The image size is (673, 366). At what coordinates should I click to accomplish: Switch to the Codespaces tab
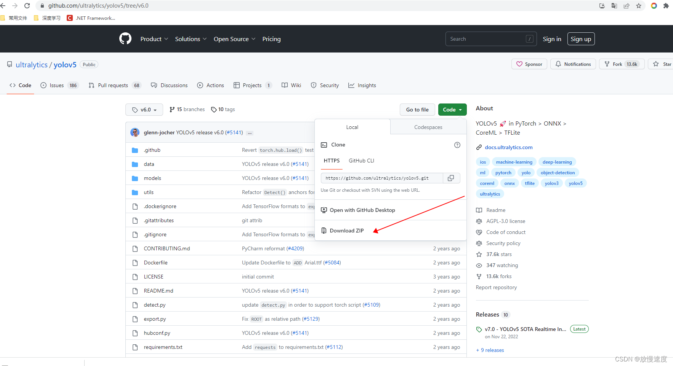pyautogui.click(x=428, y=127)
